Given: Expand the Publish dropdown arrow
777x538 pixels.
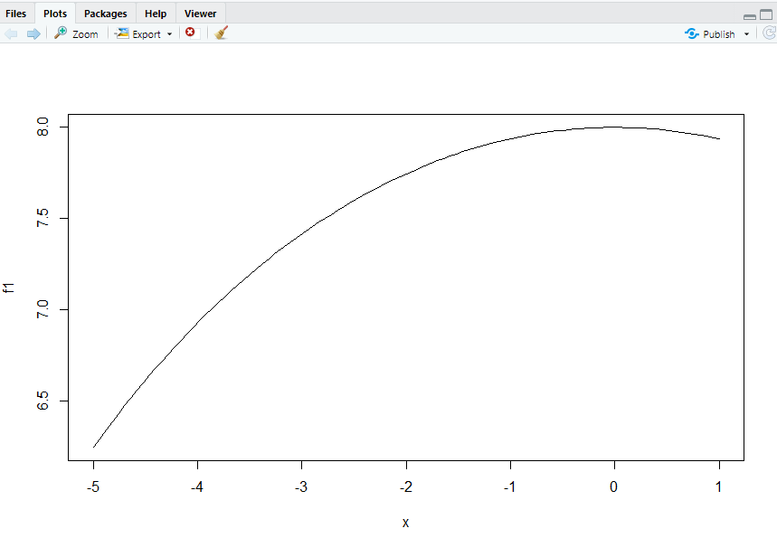Looking at the screenshot, I should point(746,34).
